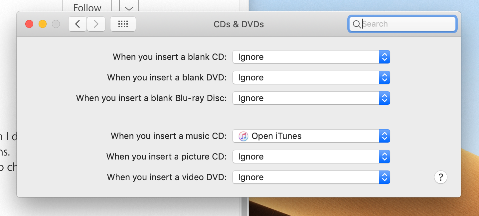Minimize window with the yellow button

coord(43,24)
